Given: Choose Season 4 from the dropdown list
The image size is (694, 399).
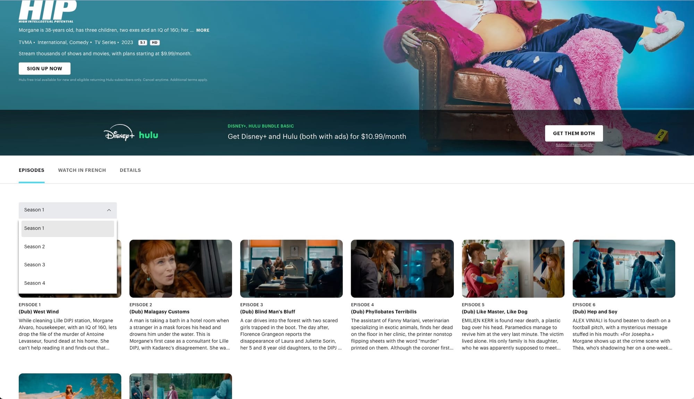Looking at the screenshot, I should (68, 283).
